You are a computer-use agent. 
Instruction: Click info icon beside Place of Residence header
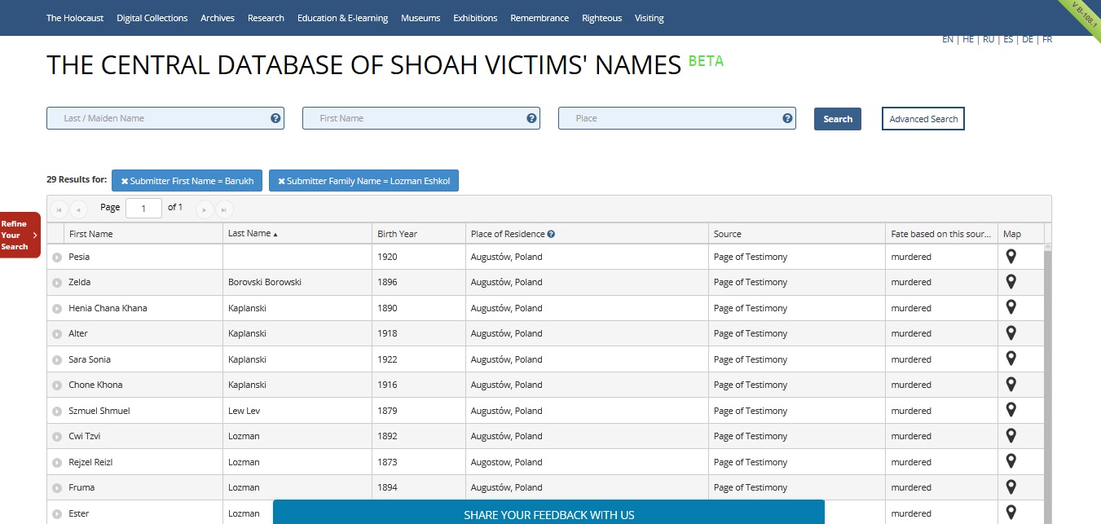tap(552, 234)
